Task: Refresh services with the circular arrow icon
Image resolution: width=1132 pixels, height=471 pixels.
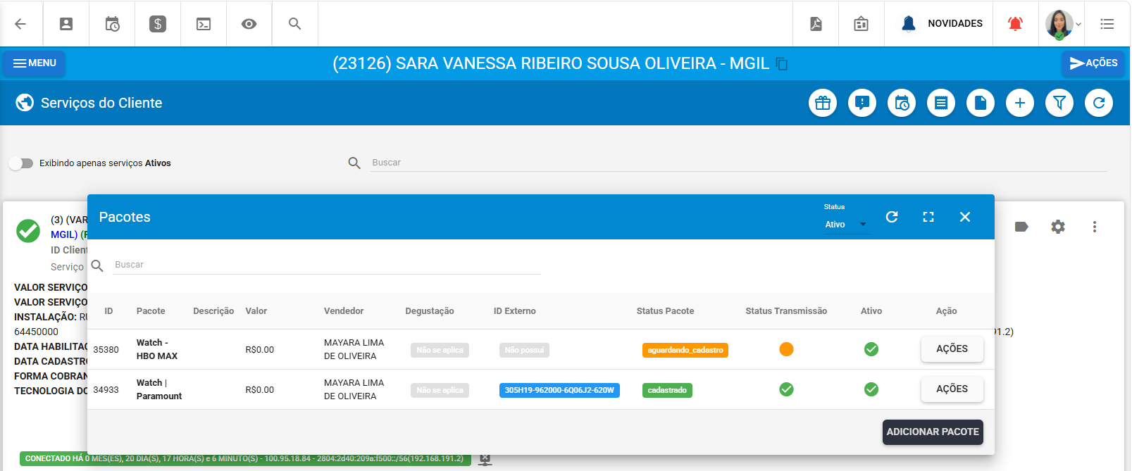Action: (1099, 103)
